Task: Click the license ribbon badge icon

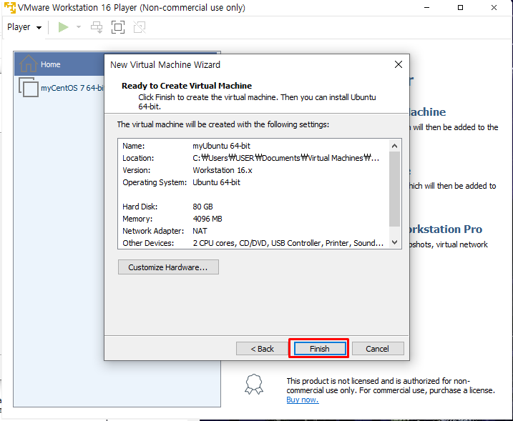Action: point(254,385)
